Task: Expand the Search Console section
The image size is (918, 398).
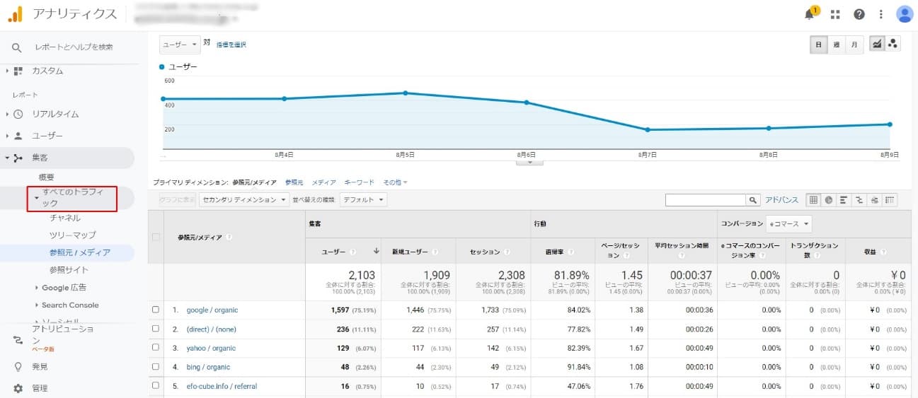Action: coord(37,305)
